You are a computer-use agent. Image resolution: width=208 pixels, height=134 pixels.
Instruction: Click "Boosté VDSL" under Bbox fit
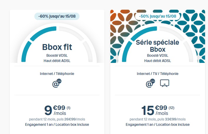57,56
